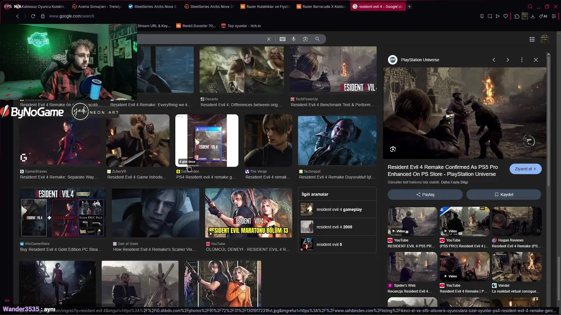This screenshot has height=315, width=561.
Task: Open the Den of Geek Scarier thumbnail
Action: click(156, 213)
